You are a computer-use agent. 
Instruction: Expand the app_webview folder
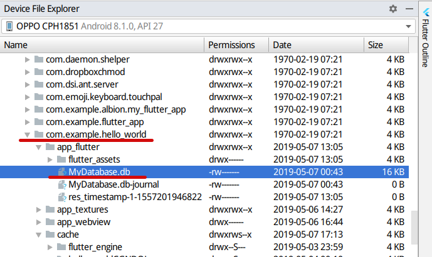coord(39,222)
